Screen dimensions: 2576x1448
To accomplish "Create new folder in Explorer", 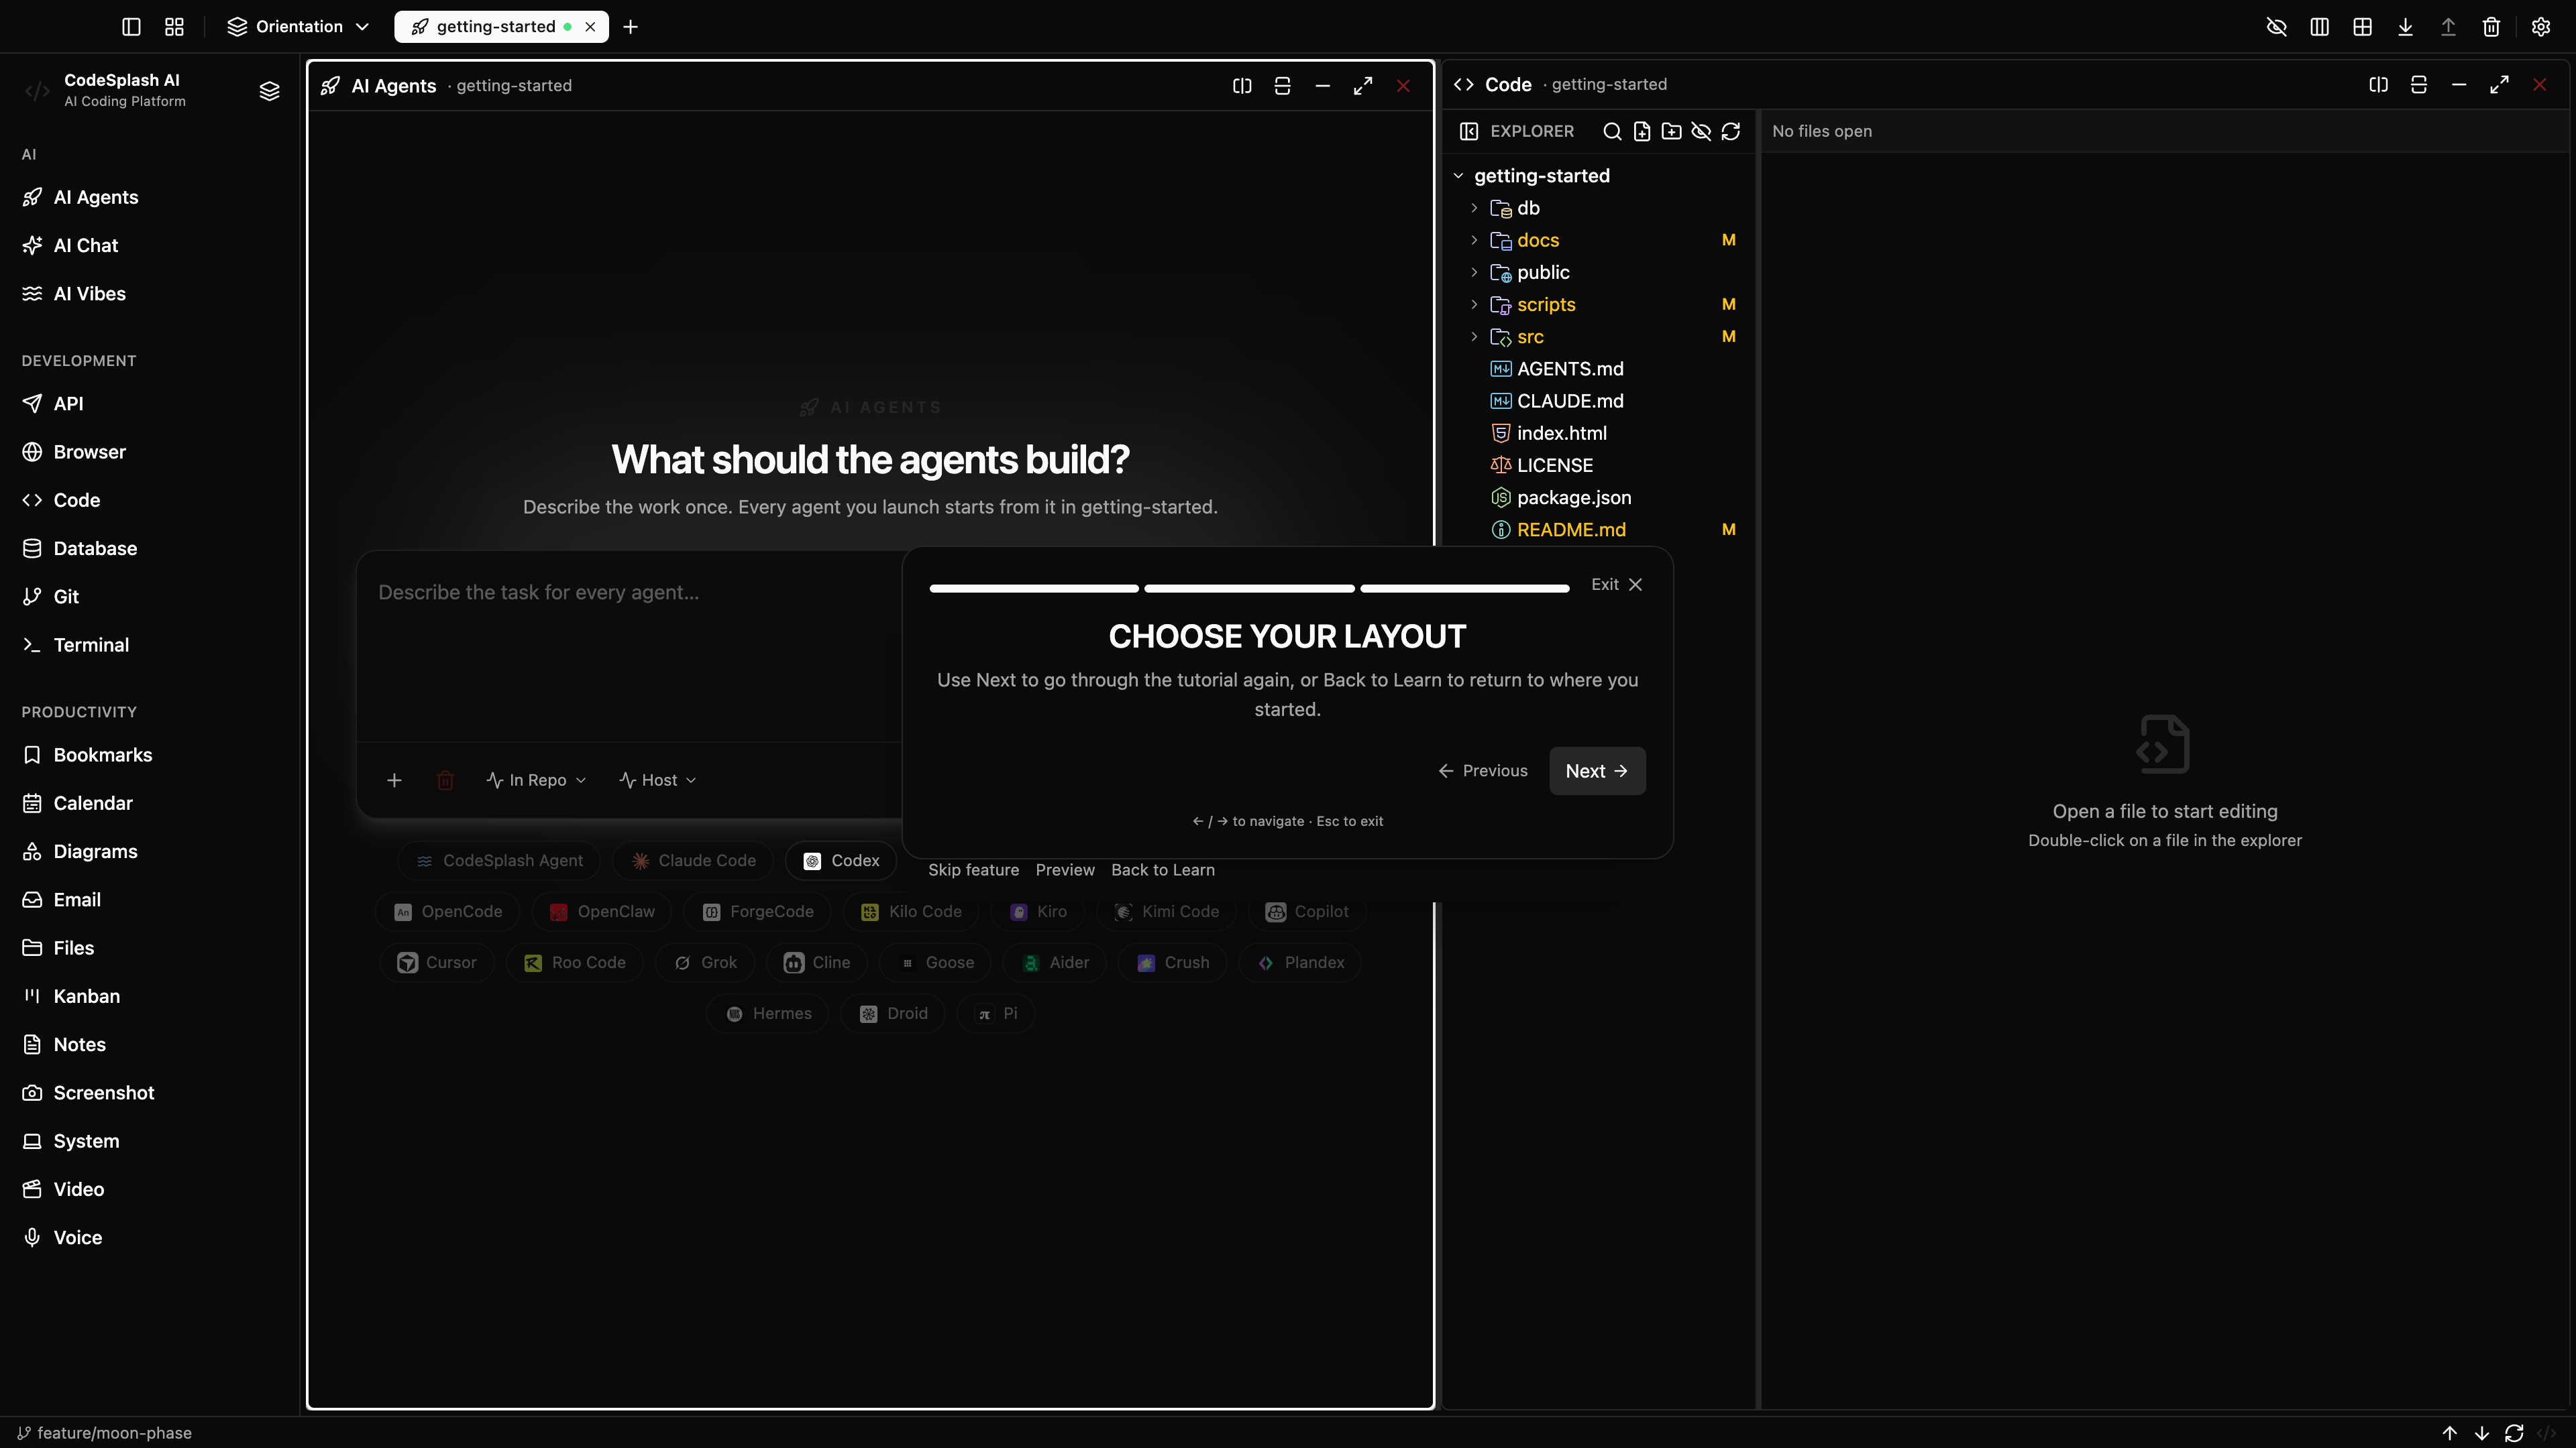I will (x=1671, y=132).
